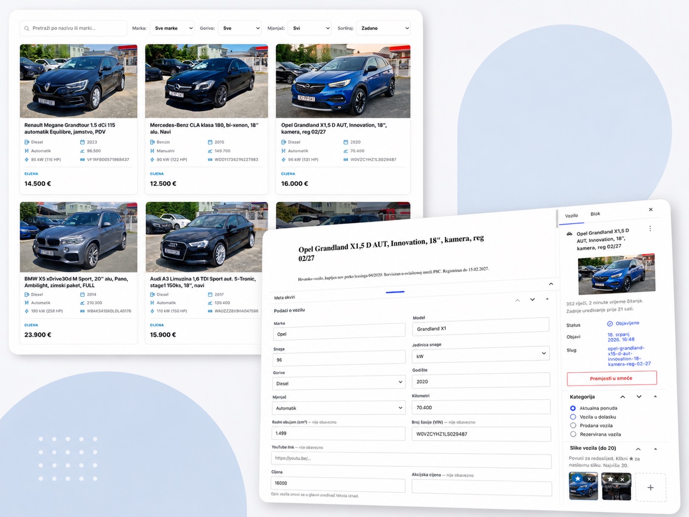Move the Kategorija panel down with its chevron

tap(639, 397)
